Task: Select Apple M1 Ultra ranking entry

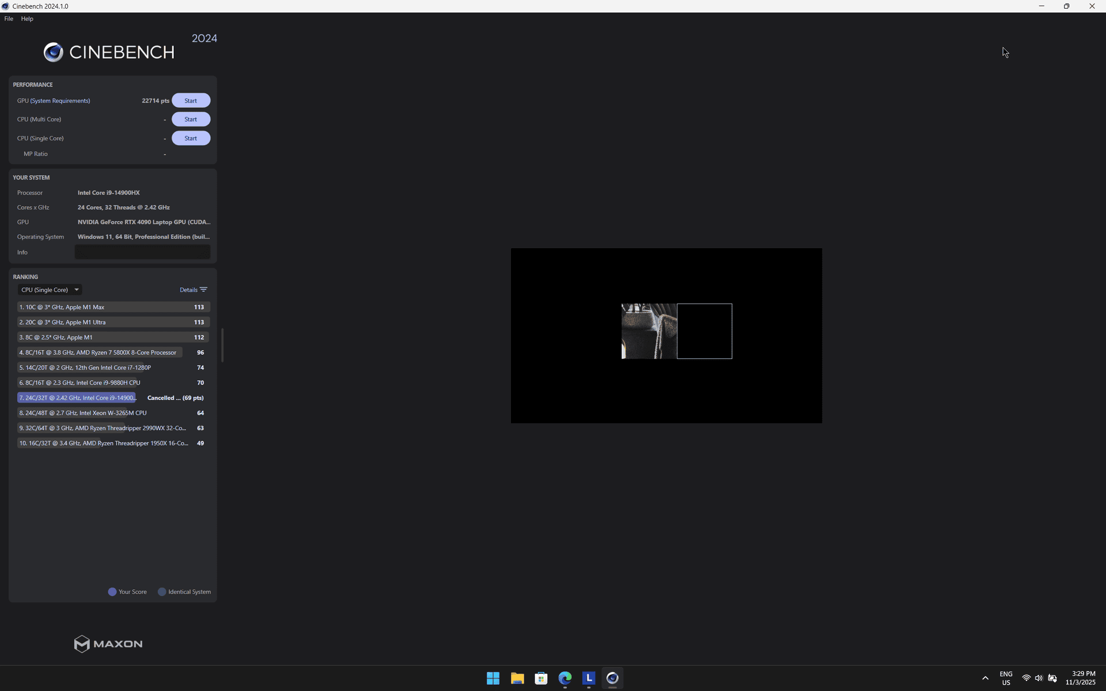Action: click(x=113, y=322)
